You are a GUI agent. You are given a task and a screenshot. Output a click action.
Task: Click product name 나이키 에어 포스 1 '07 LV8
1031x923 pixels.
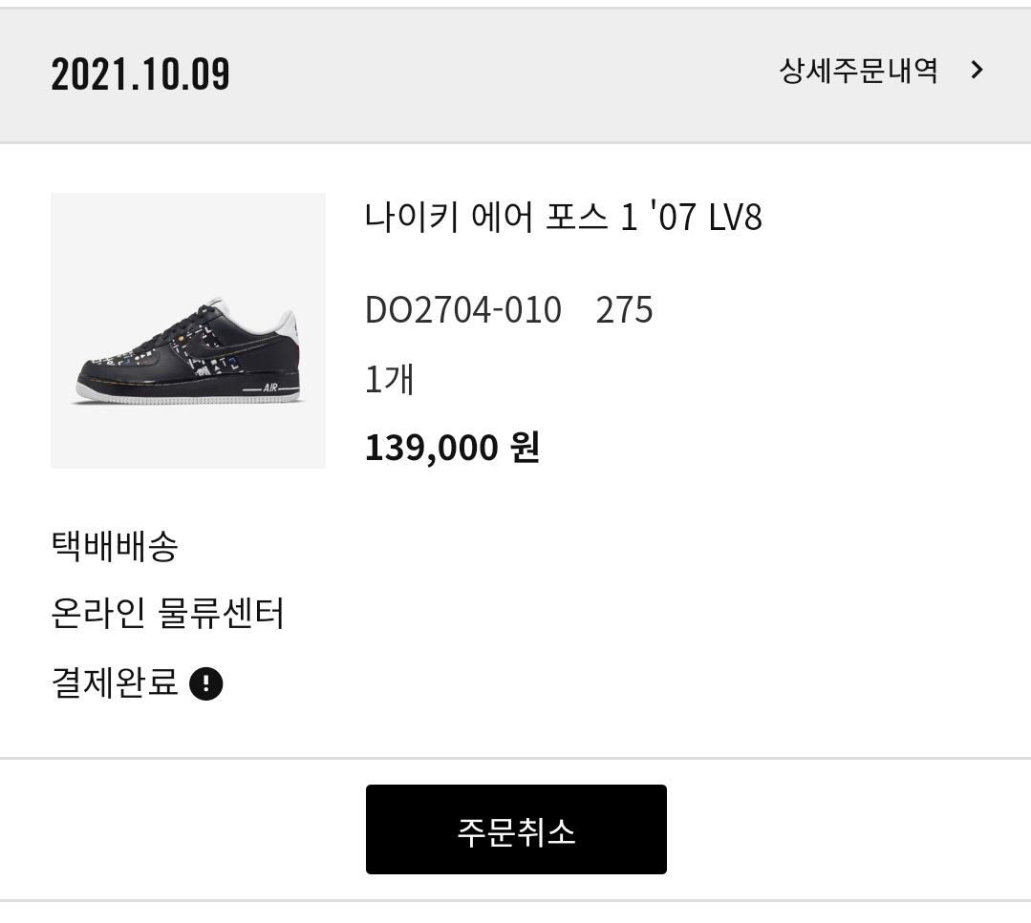(563, 218)
